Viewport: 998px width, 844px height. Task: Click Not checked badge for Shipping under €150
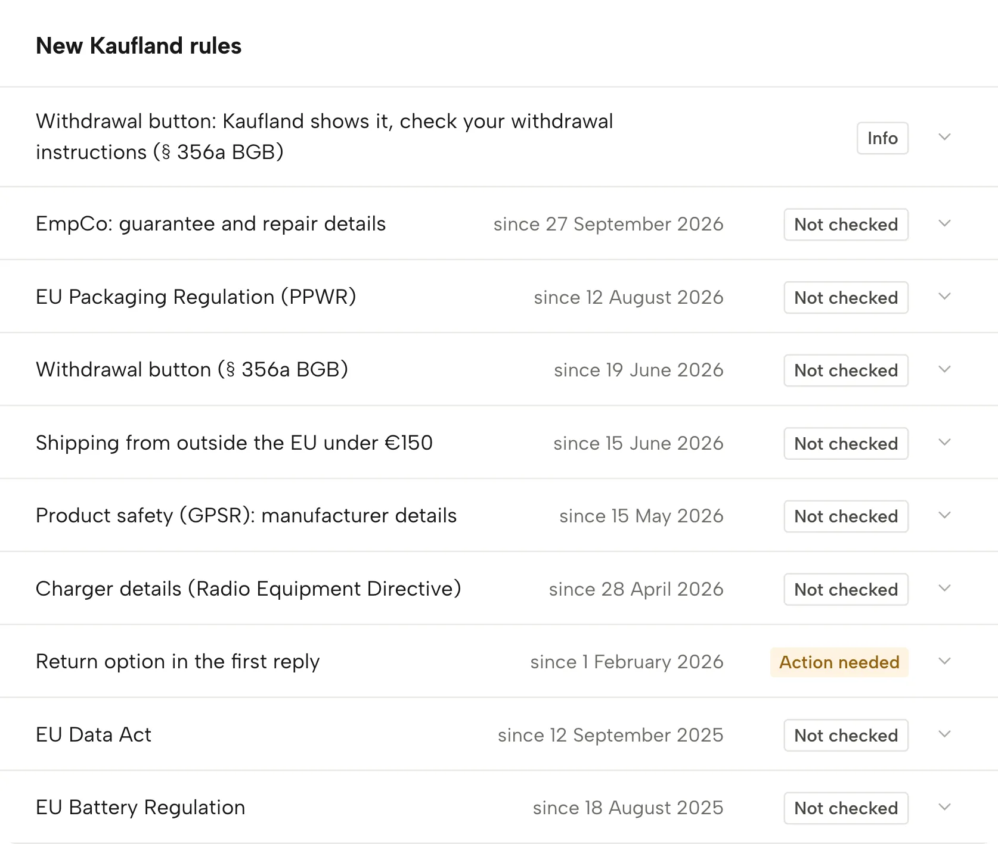846,443
